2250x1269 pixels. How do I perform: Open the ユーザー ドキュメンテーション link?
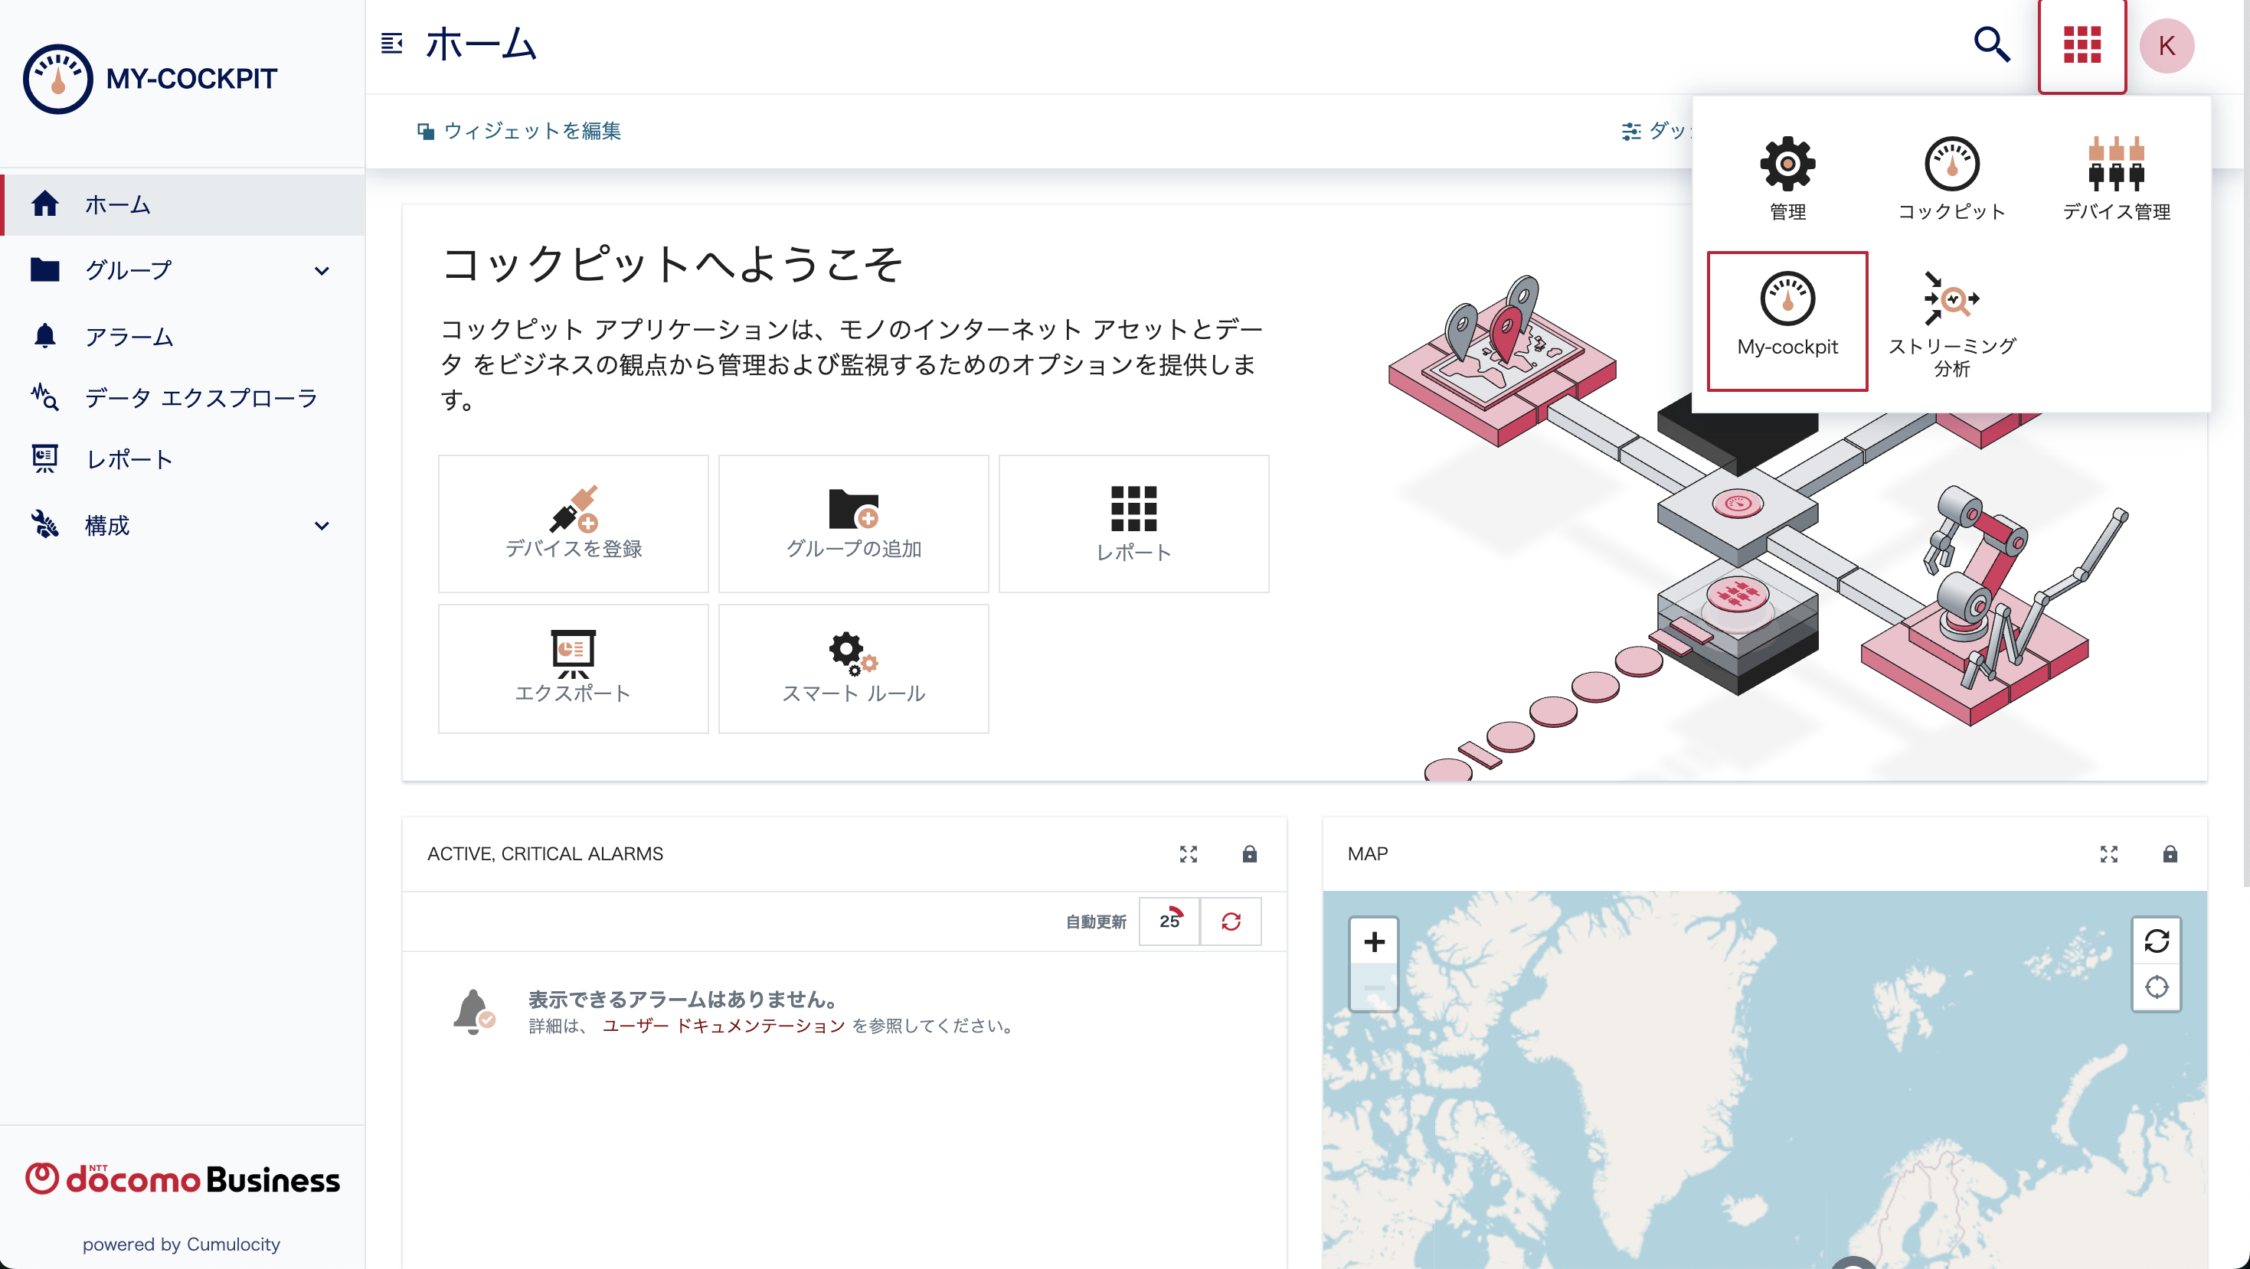pyautogui.click(x=723, y=1026)
